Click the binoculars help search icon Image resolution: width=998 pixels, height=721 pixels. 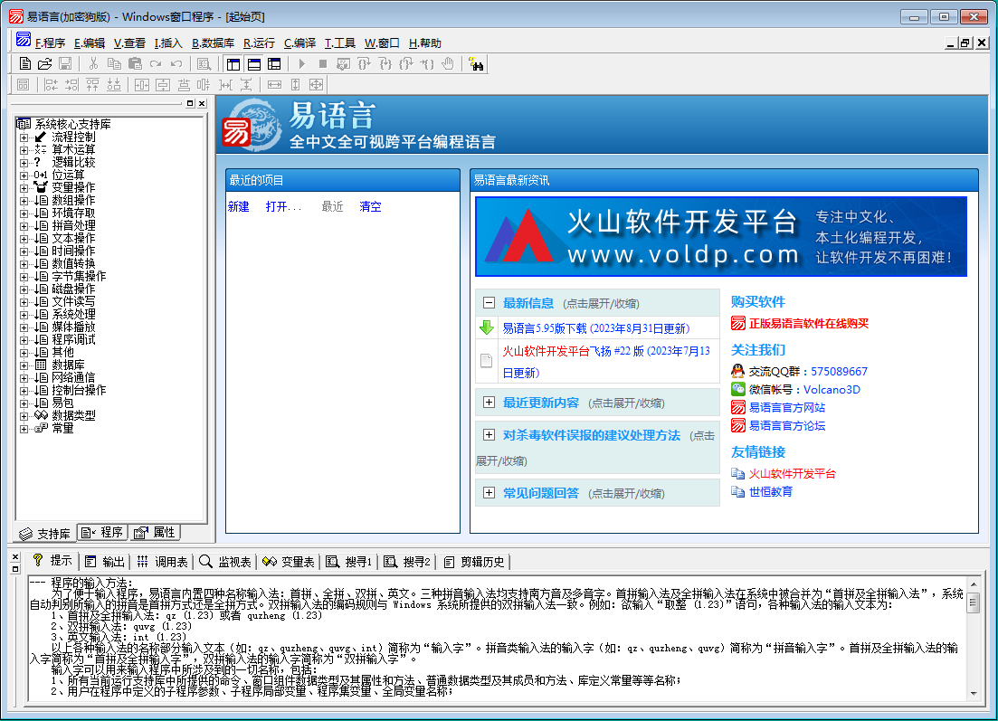[x=477, y=63]
